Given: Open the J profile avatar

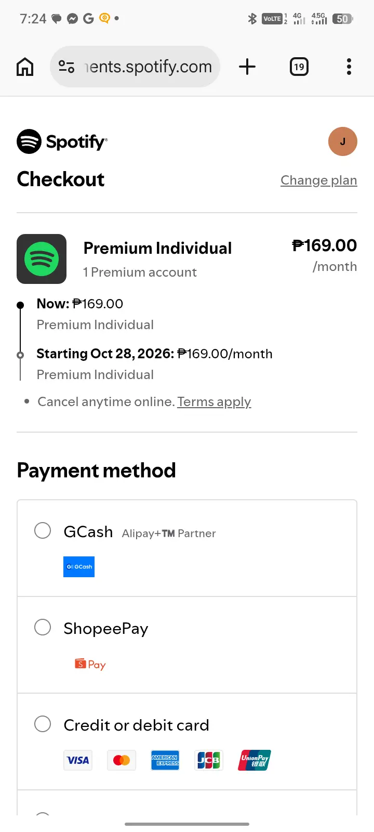Looking at the screenshot, I should (343, 141).
